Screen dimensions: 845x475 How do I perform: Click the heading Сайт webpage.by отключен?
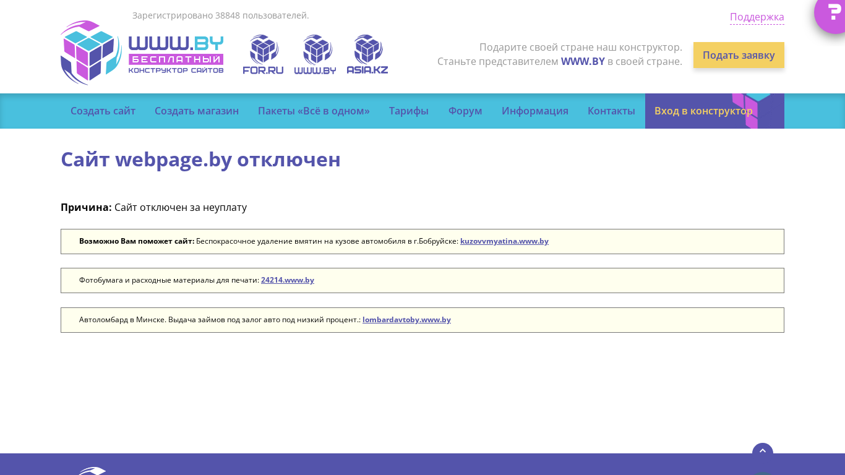200,159
